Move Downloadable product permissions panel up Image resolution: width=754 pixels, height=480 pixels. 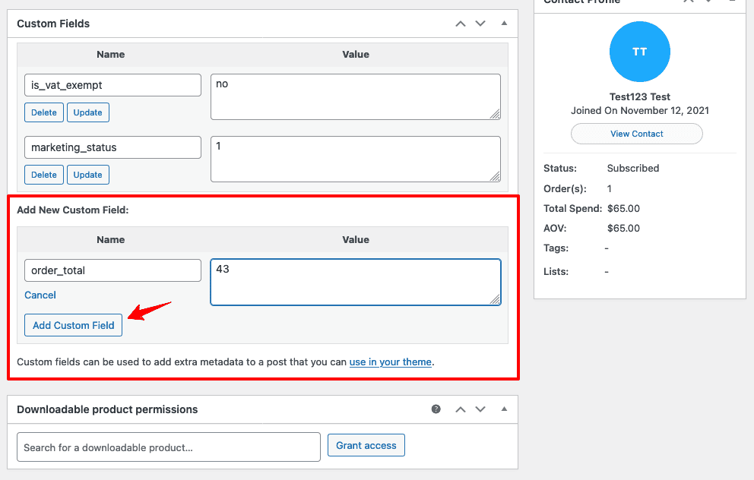click(x=461, y=409)
